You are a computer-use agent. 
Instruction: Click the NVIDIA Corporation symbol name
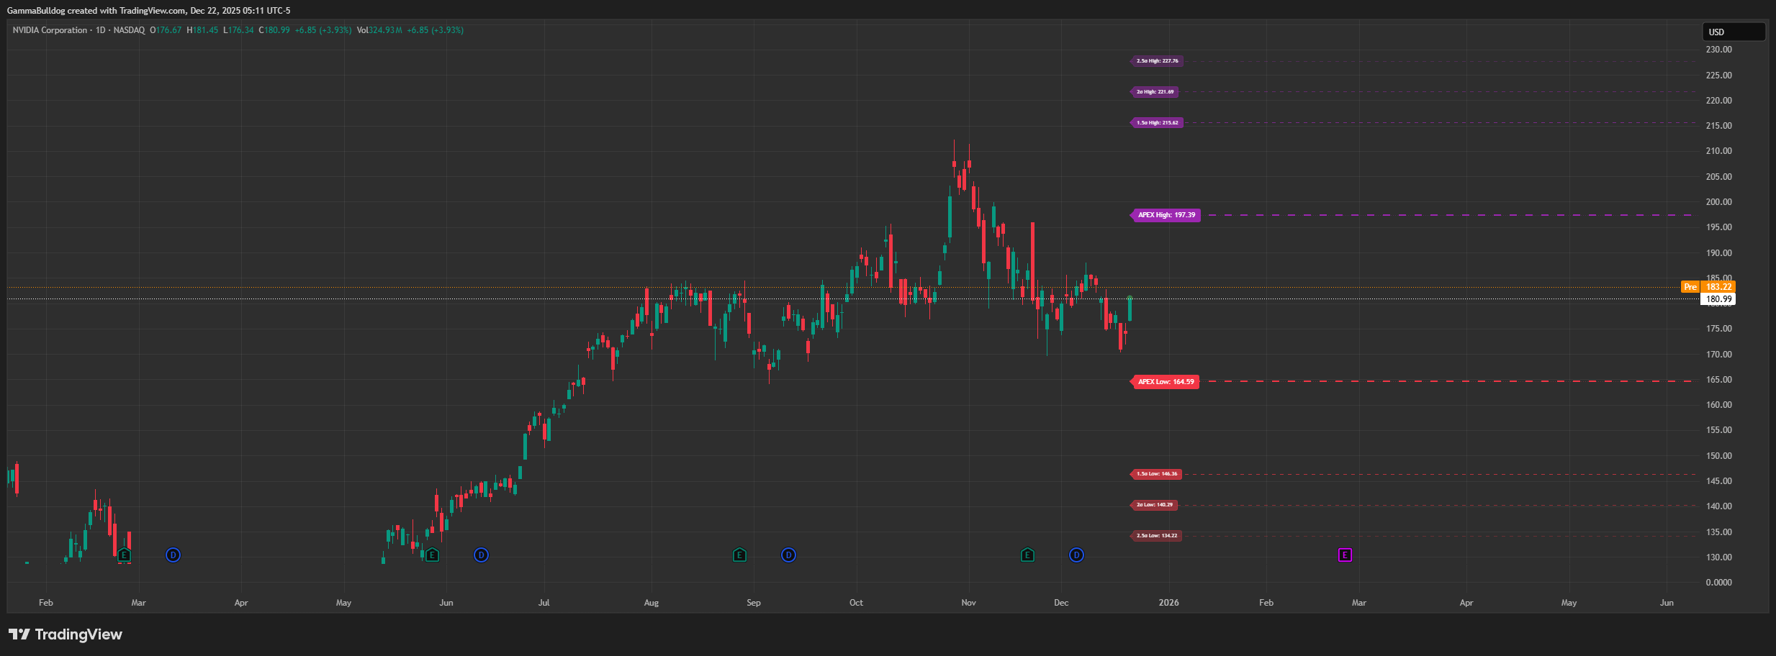click(x=50, y=30)
